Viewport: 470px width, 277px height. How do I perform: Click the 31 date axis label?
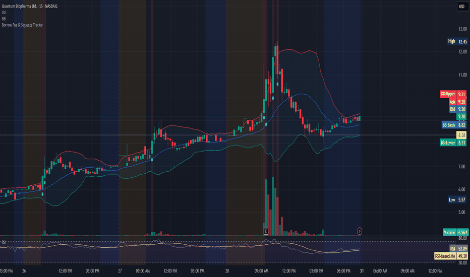362,271
